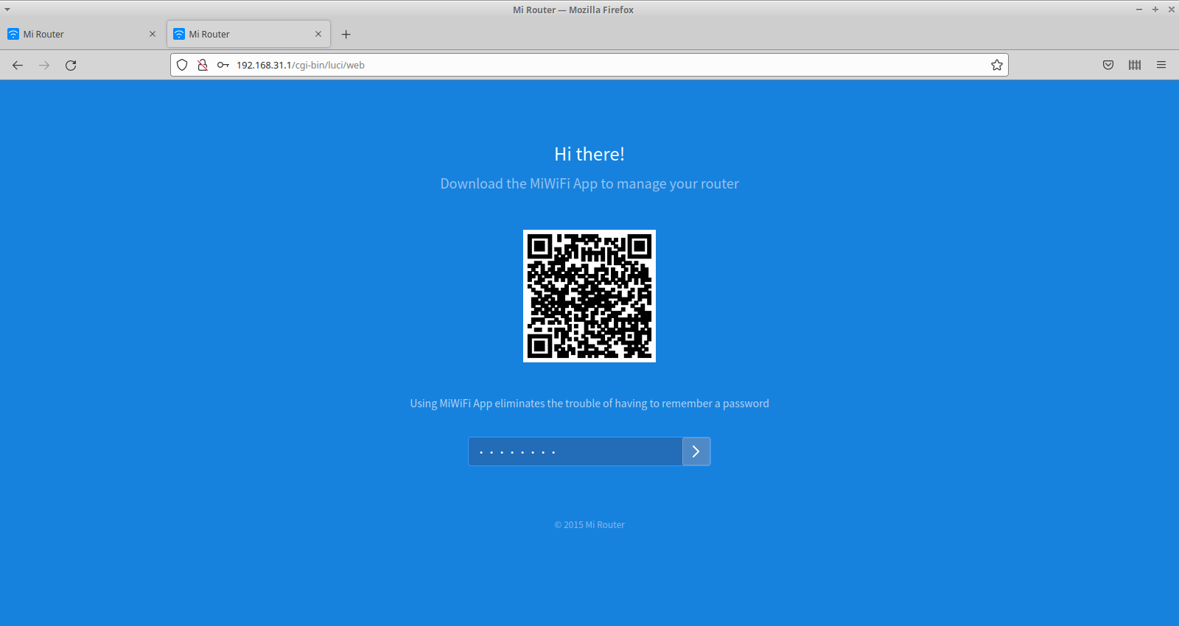Click the 'Hi there!' heading

point(589,154)
